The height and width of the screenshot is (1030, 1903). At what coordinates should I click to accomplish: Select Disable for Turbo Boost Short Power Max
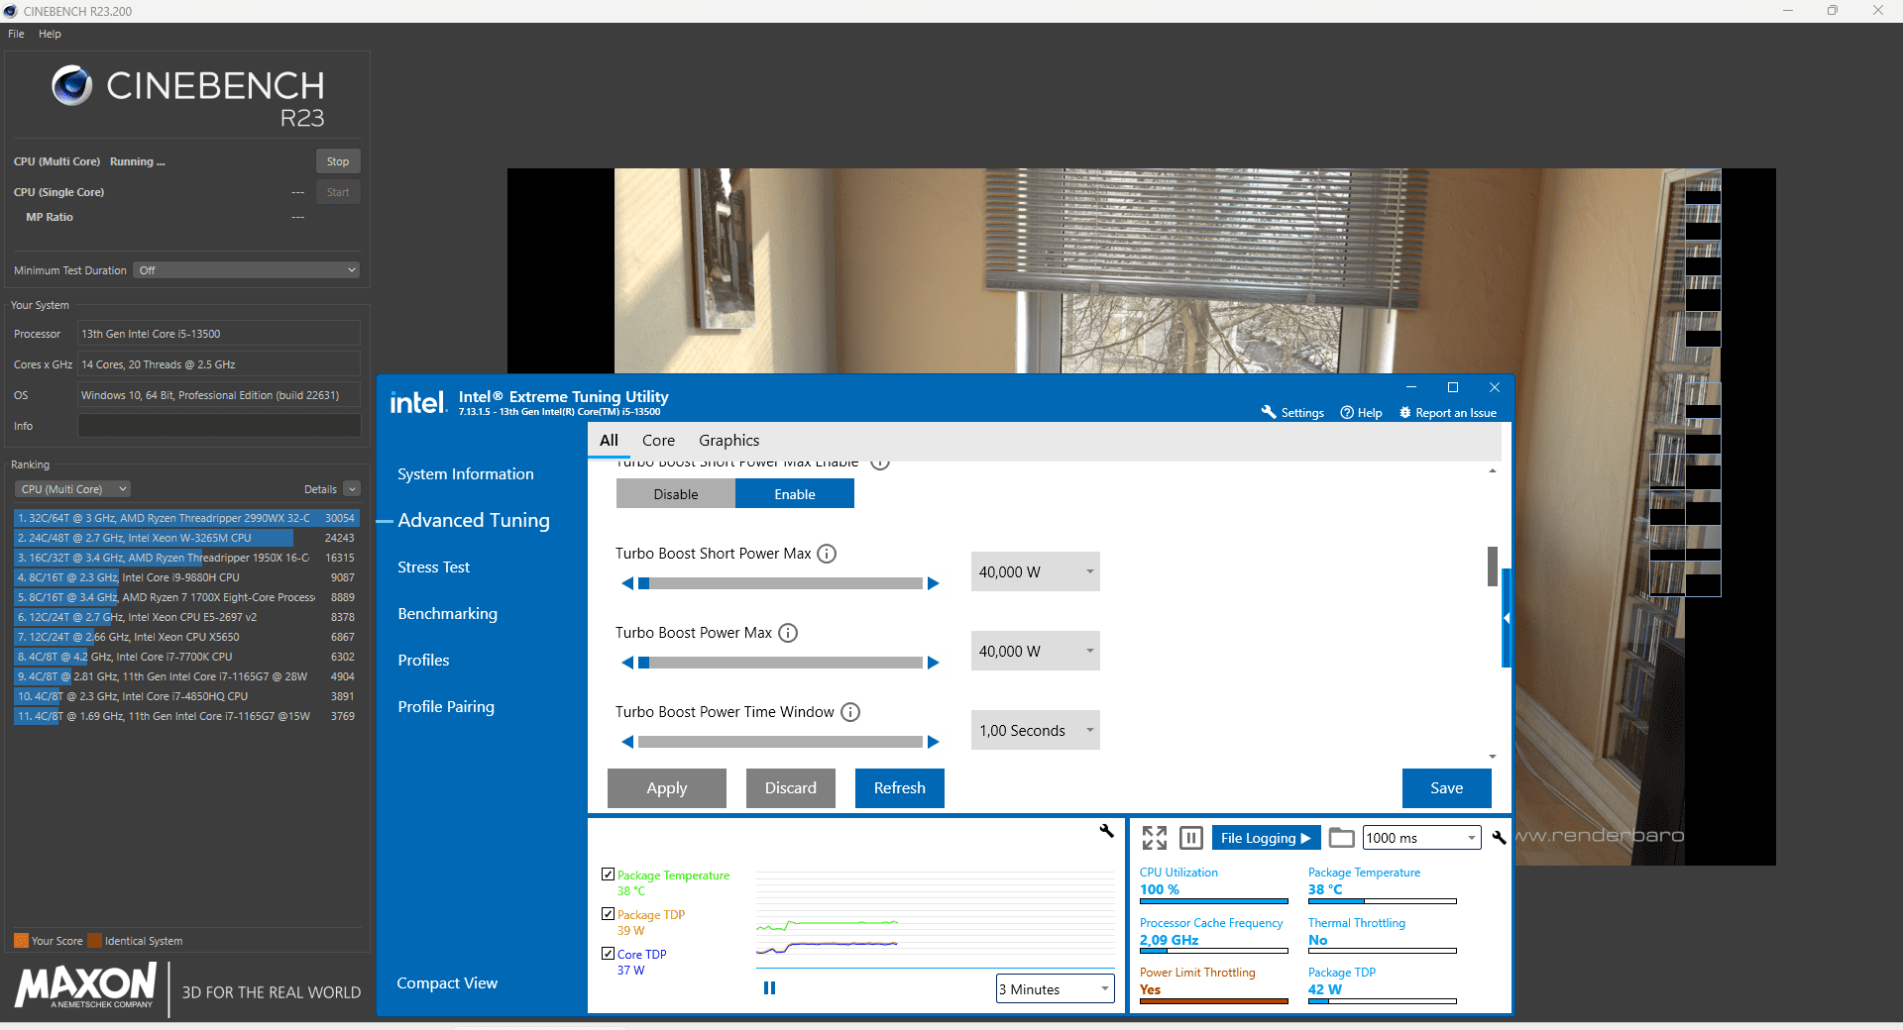tap(676, 493)
